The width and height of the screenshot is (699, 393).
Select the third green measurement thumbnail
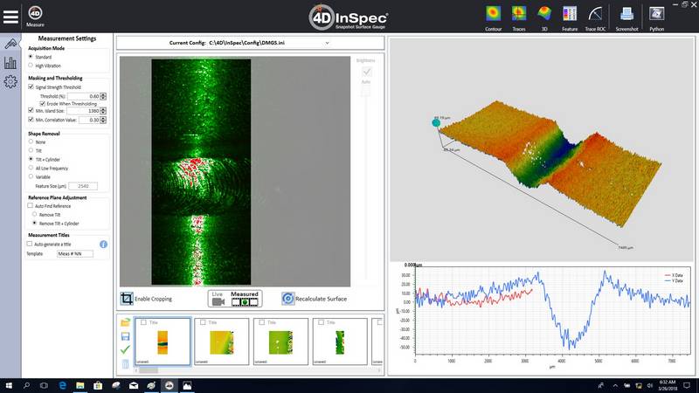[280, 341]
